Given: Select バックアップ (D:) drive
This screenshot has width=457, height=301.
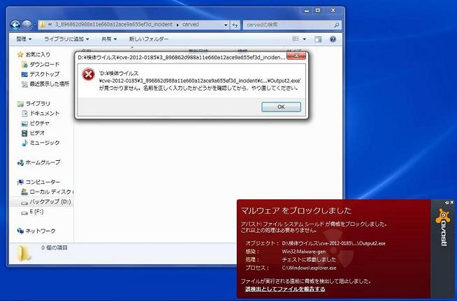Looking at the screenshot, I should 50,201.
